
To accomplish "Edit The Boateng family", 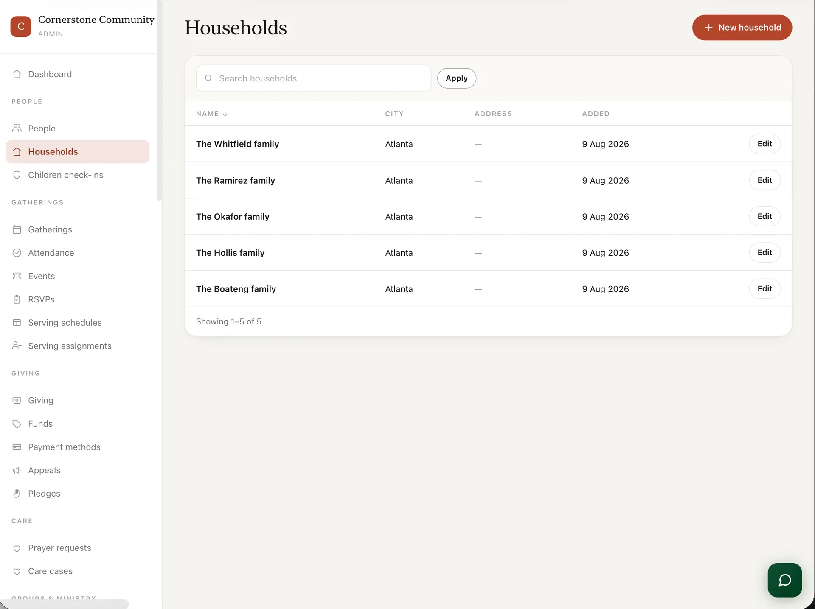I will (x=764, y=288).
